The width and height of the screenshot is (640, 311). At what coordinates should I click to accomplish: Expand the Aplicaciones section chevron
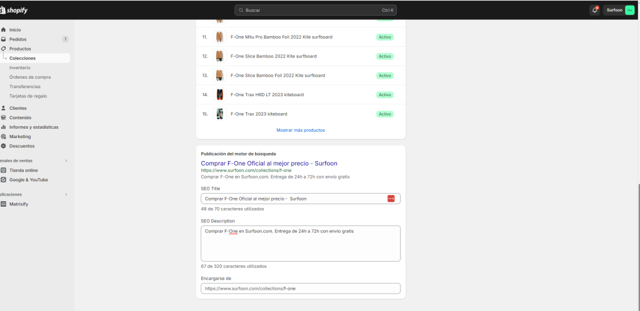[x=66, y=195]
